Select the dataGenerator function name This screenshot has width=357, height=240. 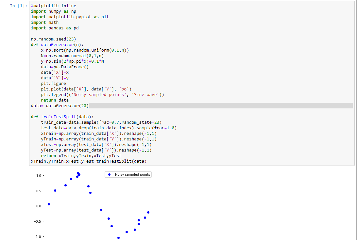58,44
